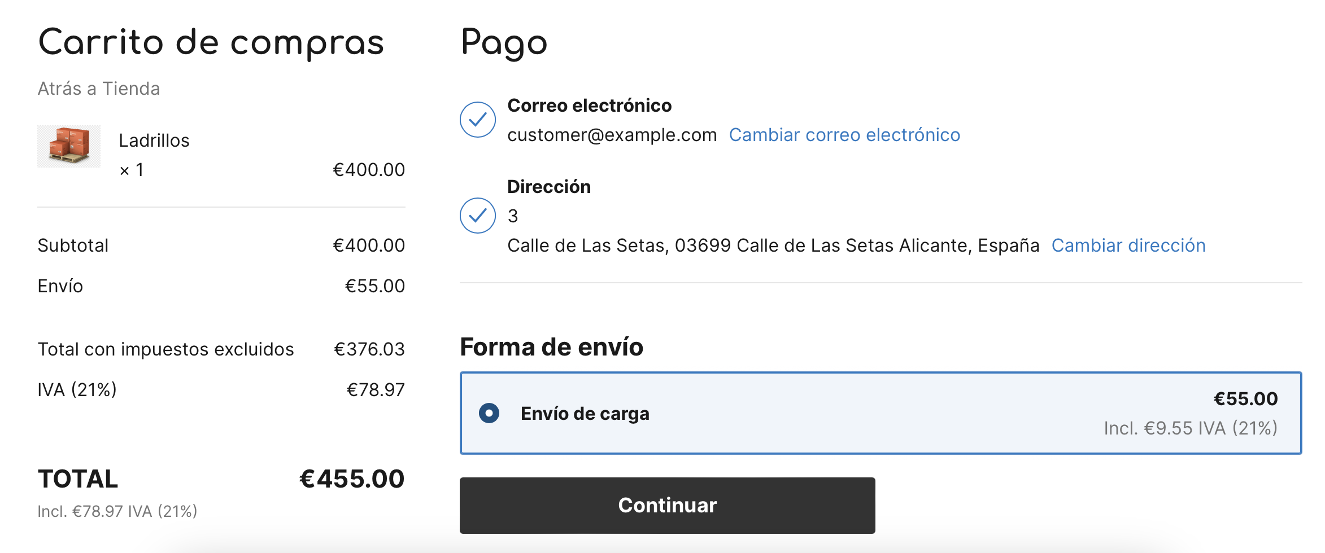
Task: Click the Carrito de compras heading
Action: pyautogui.click(x=211, y=43)
